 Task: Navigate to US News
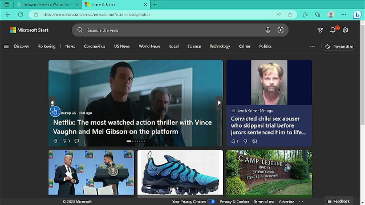122,46
